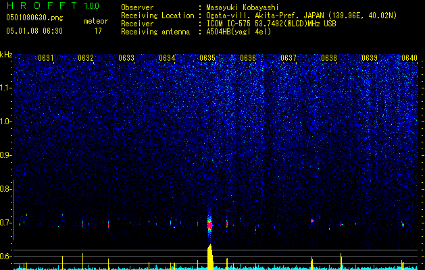Image resolution: width=425 pixels, height=270 pixels.
Task: Click the meteor count 17
Action: (98, 31)
